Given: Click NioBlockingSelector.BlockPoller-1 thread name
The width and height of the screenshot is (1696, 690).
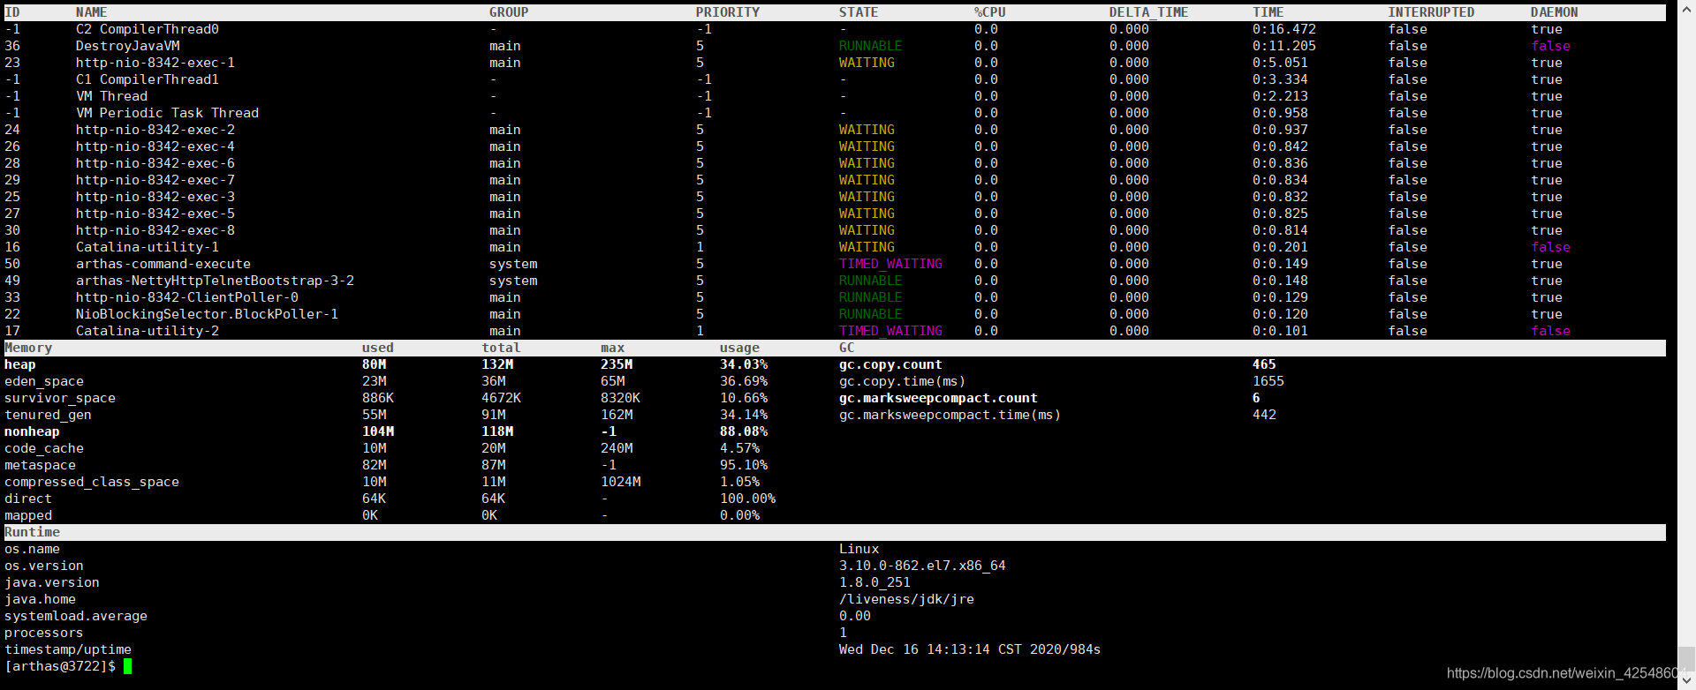Looking at the screenshot, I should (207, 314).
